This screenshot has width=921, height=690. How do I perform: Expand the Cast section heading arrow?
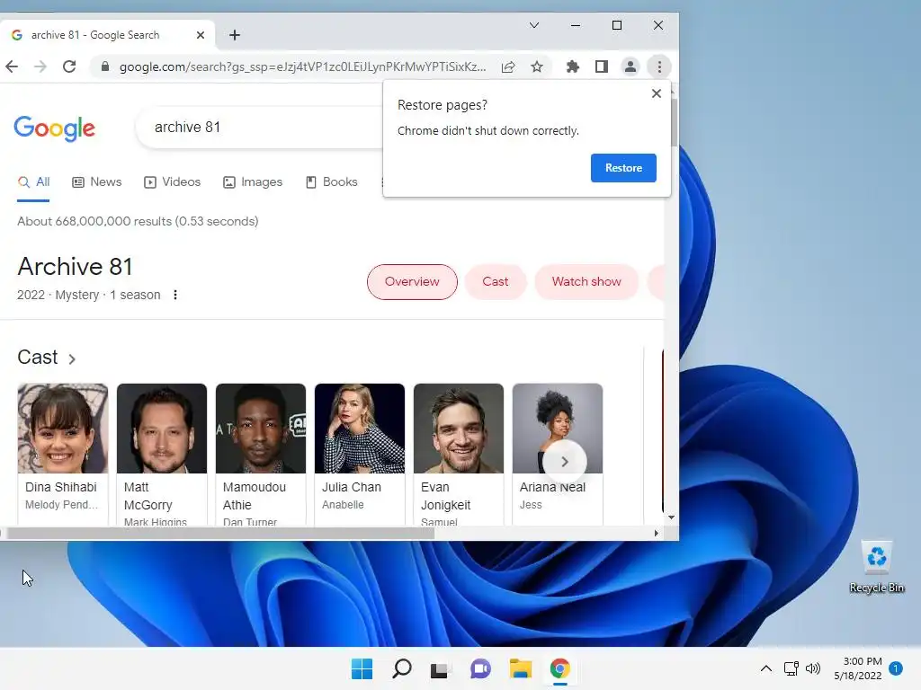tap(72, 358)
